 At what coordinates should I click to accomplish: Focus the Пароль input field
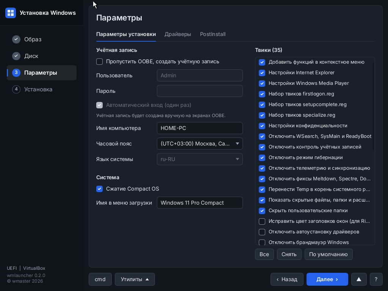click(200, 91)
